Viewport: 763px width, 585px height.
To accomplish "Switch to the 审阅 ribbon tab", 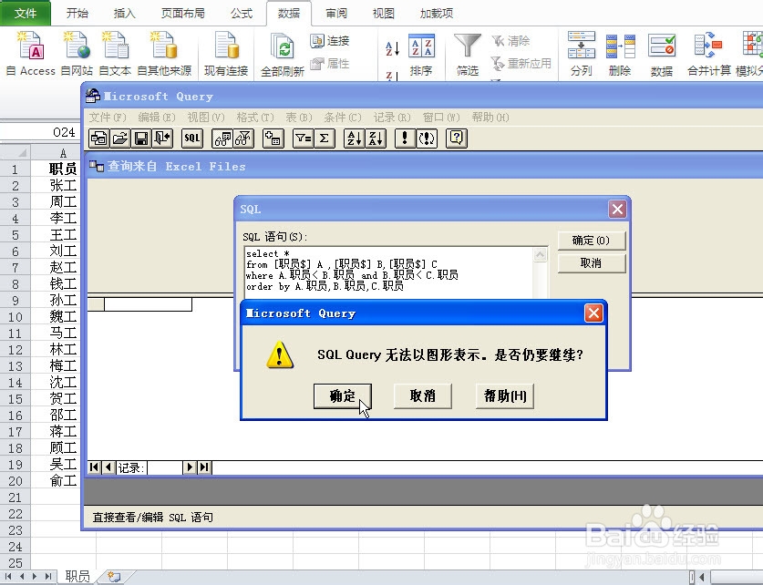I will 335,13.
